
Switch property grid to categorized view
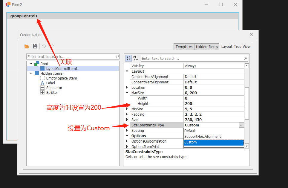tap(128, 58)
